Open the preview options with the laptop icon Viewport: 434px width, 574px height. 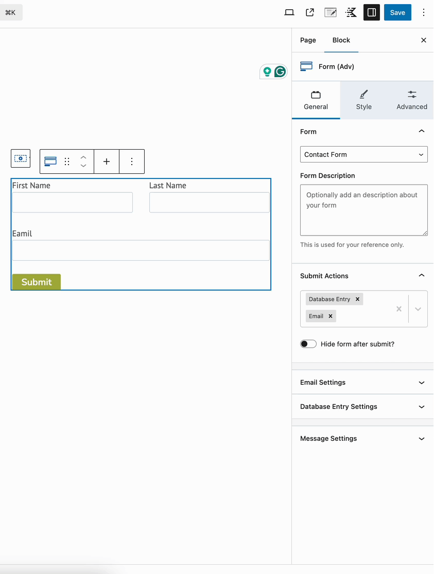coord(289,12)
